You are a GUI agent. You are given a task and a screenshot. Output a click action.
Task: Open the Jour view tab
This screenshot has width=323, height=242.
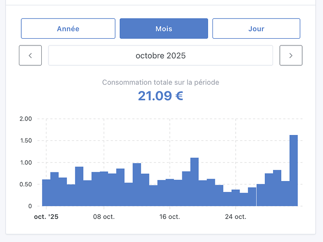point(256,29)
